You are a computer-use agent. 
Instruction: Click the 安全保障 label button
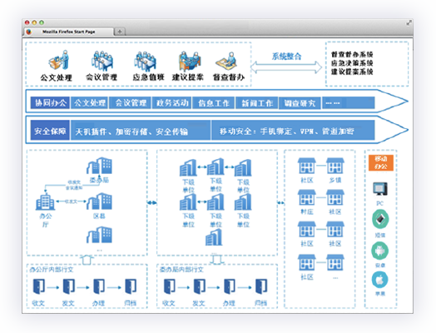[x=50, y=131]
